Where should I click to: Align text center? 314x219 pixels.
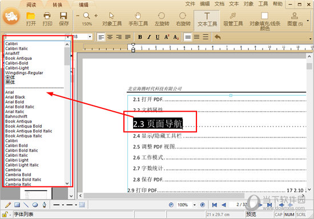coord(110,37)
